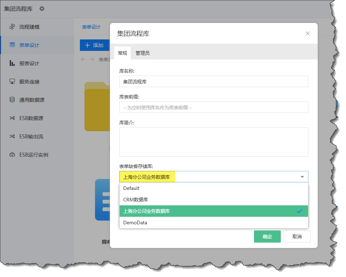Select the 表单设计 sidebar item
Viewport: 346px width, 277px height.
tap(29, 45)
